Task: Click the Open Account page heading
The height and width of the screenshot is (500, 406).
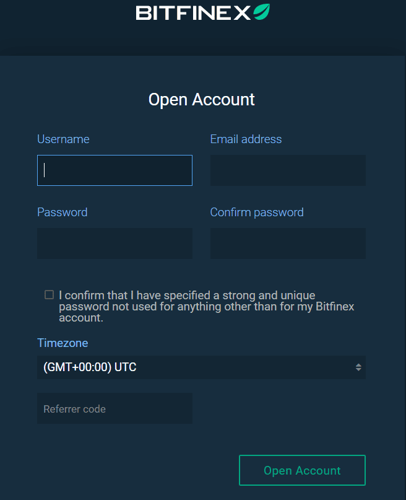Action: (x=201, y=99)
